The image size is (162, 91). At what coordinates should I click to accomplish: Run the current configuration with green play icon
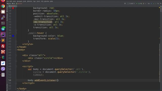click(x=137, y=4)
